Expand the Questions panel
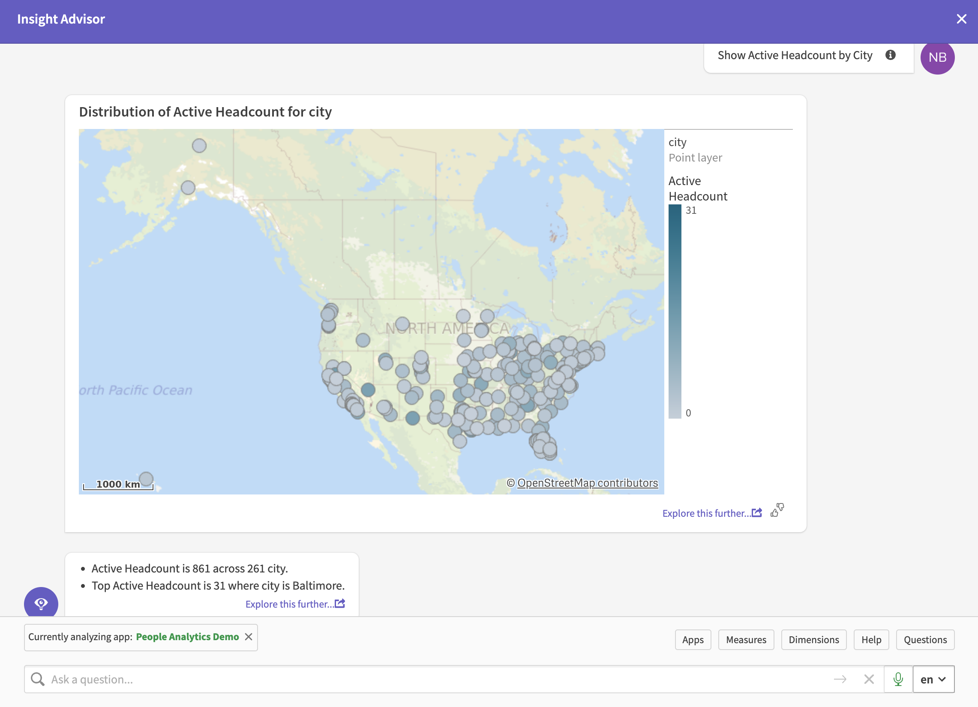Image resolution: width=978 pixels, height=707 pixels. (925, 639)
